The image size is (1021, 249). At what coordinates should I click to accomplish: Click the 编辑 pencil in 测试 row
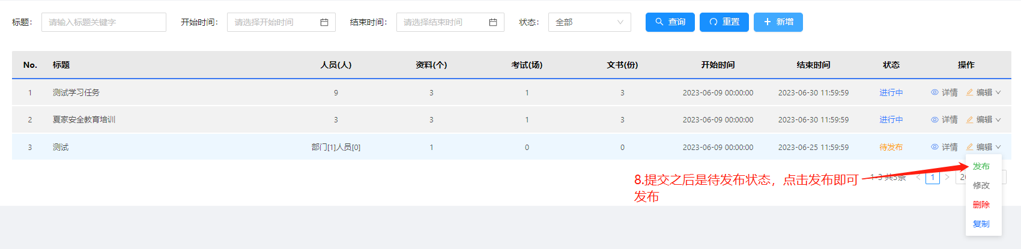coord(969,147)
